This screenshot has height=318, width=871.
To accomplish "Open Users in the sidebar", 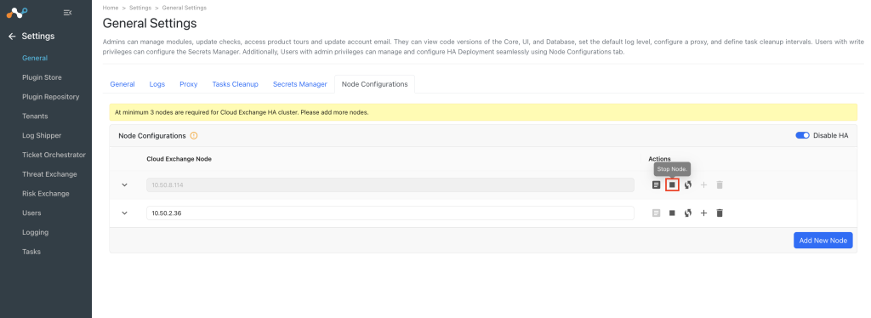I will pyautogui.click(x=31, y=213).
